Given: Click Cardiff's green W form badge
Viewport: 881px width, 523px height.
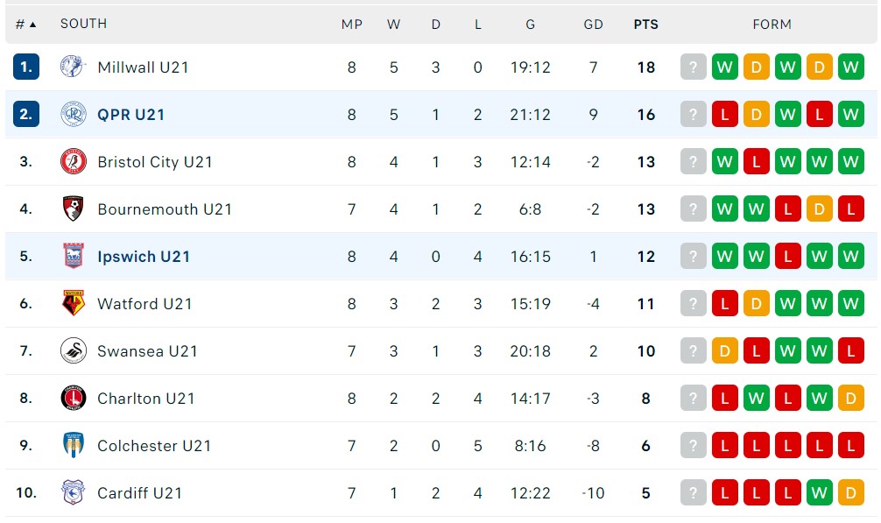Looking at the screenshot, I should (819, 492).
